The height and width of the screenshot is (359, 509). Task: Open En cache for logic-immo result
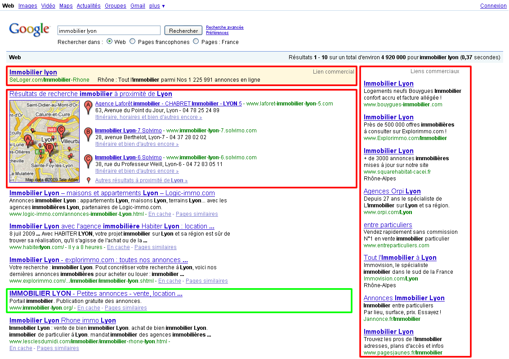pos(160,214)
